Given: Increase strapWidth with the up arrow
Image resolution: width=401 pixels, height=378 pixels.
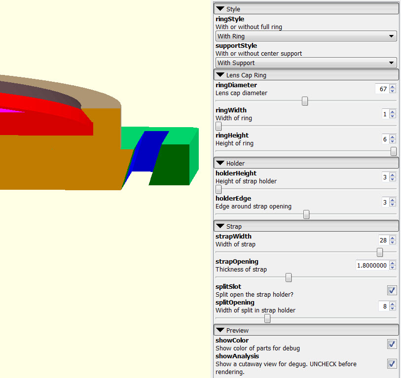Looking at the screenshot, I should (x=393, y=238).
